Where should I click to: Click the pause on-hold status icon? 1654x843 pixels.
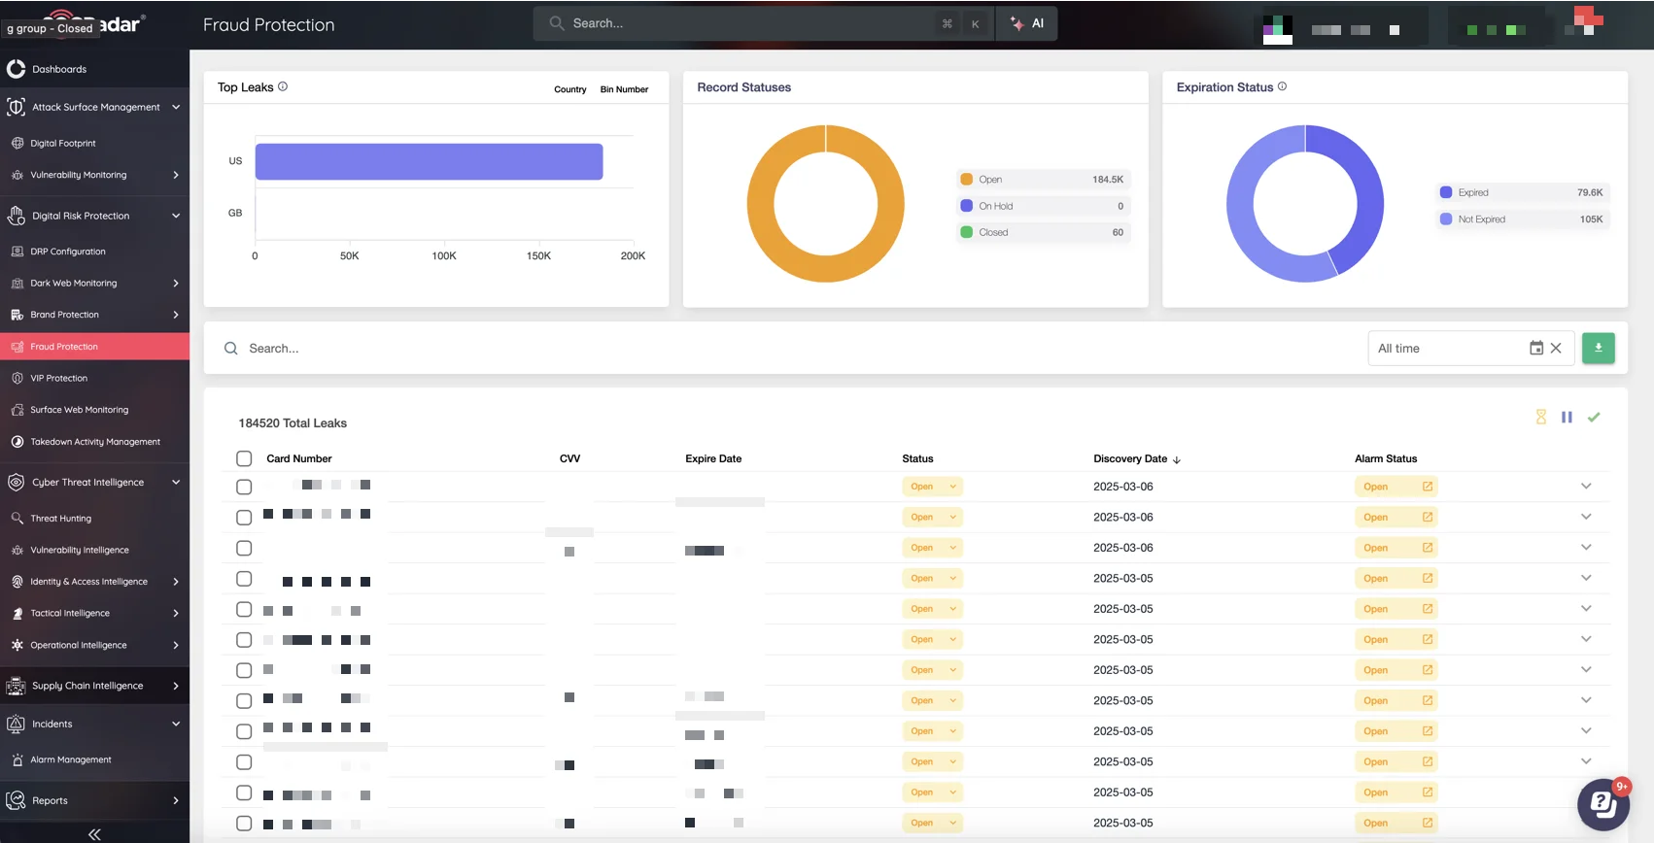click(1567, 417)
